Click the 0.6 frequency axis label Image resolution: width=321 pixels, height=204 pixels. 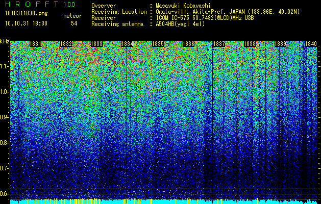pos(4,194)
